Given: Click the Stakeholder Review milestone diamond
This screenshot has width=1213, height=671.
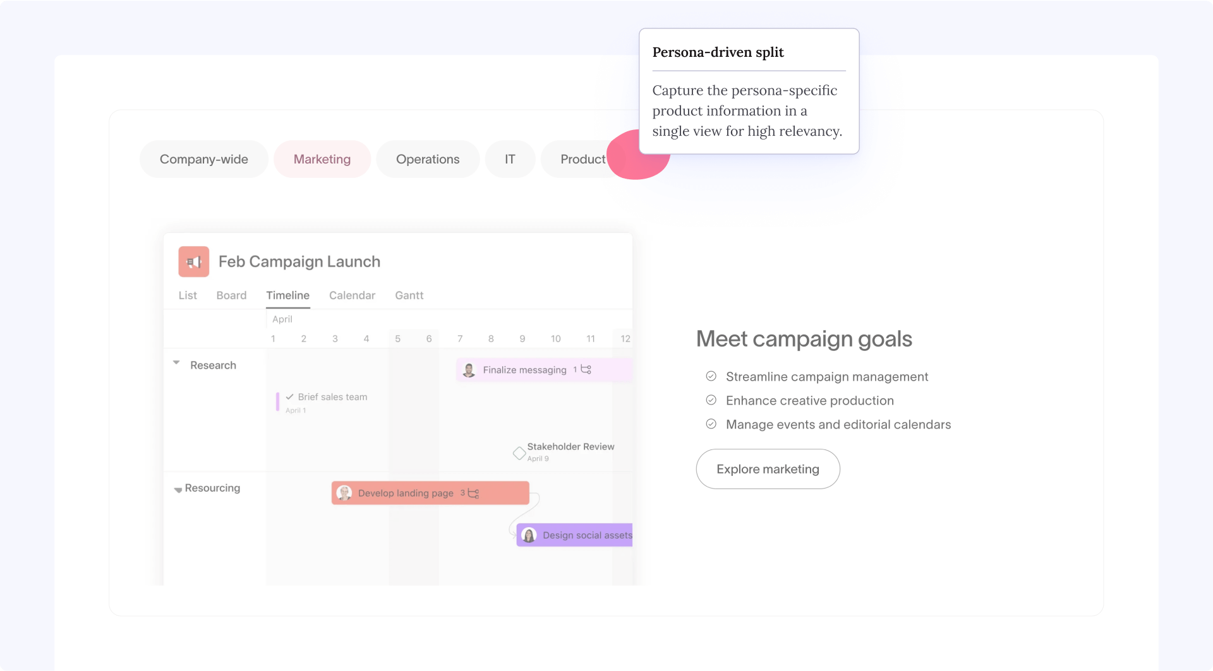Looking at the screenshot, I should (x=519, y=453).
